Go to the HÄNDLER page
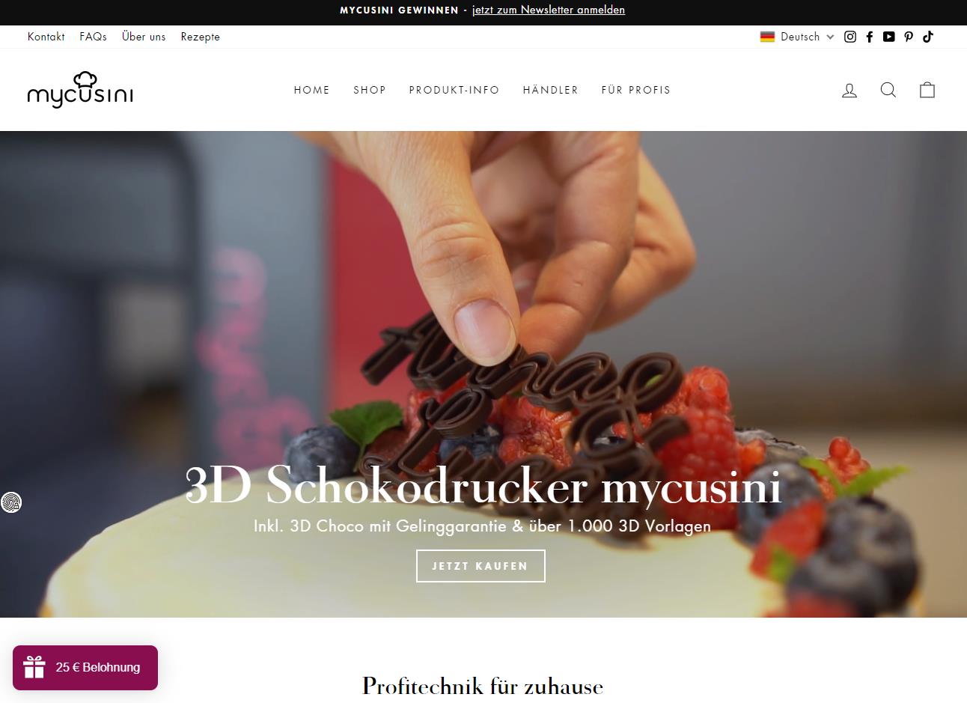 pos(551,90)
